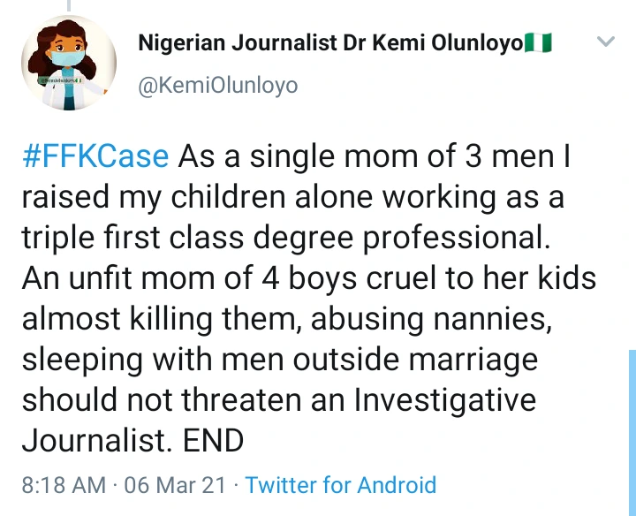Click the blue vertical bar on the right edge
Image resolution: width=636 pixels, height=516 pixels.
[x=632, y=432]
